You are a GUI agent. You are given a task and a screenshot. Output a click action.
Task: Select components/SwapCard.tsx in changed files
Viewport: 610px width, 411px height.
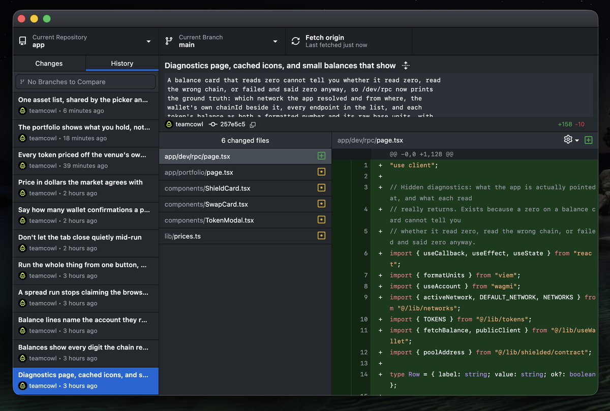coord(245,204)
